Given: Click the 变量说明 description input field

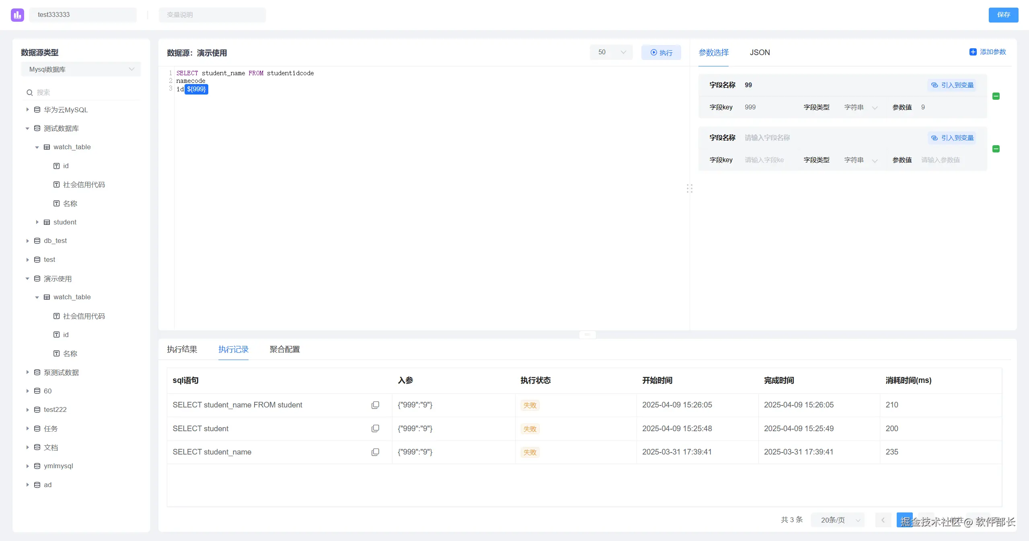Looking at the screenshot, I should click(212, 15).
